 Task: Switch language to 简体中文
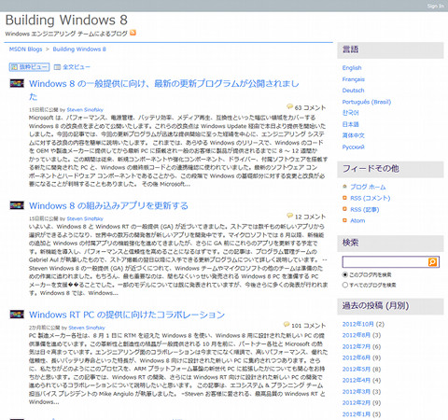354,135
